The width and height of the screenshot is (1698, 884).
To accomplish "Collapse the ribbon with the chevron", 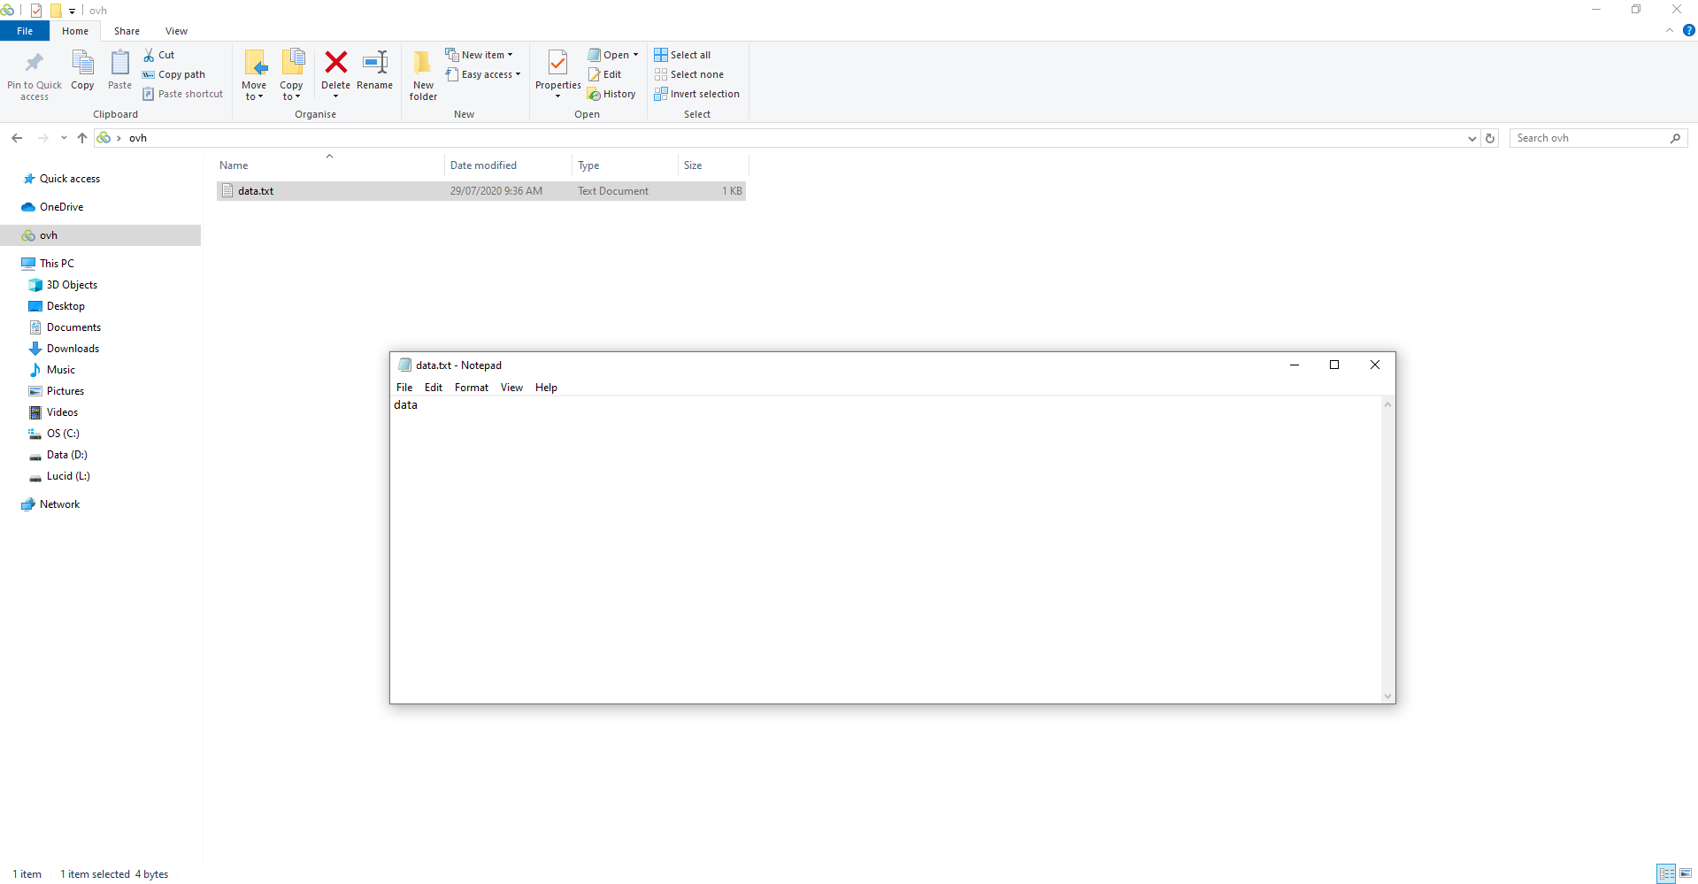I will (1670, 30).
